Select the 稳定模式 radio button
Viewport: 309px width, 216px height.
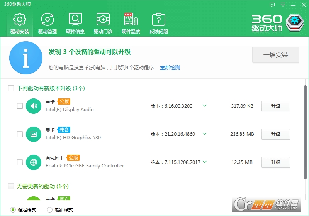click(x=13, y=210)
